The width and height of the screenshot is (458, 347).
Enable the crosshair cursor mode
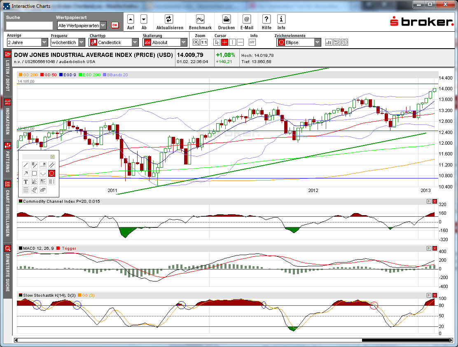click(x=224, y=42)
